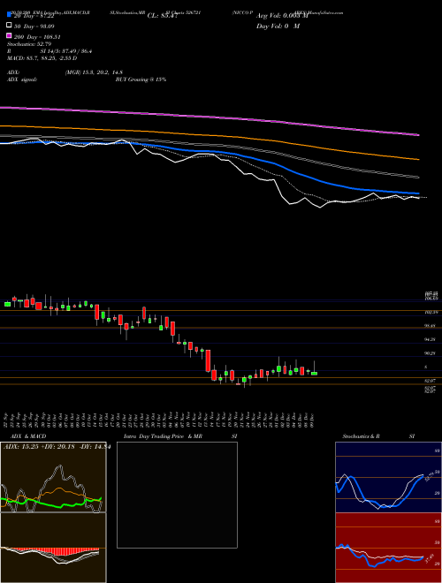Open the red RSI chart panel
Screen dimensions: 442x583
coord(388,548)
